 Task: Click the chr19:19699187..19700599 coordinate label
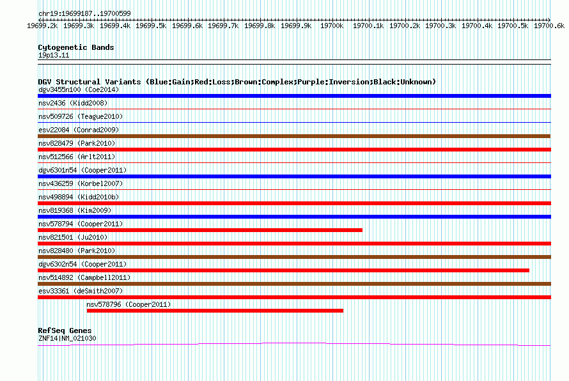point(84,13)
